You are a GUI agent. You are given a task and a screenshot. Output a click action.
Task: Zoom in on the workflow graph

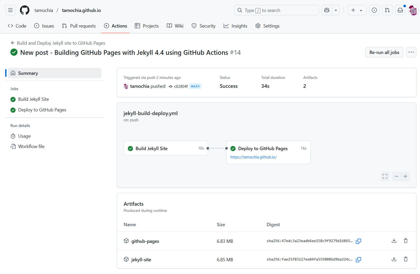click(x=405, y=176)
